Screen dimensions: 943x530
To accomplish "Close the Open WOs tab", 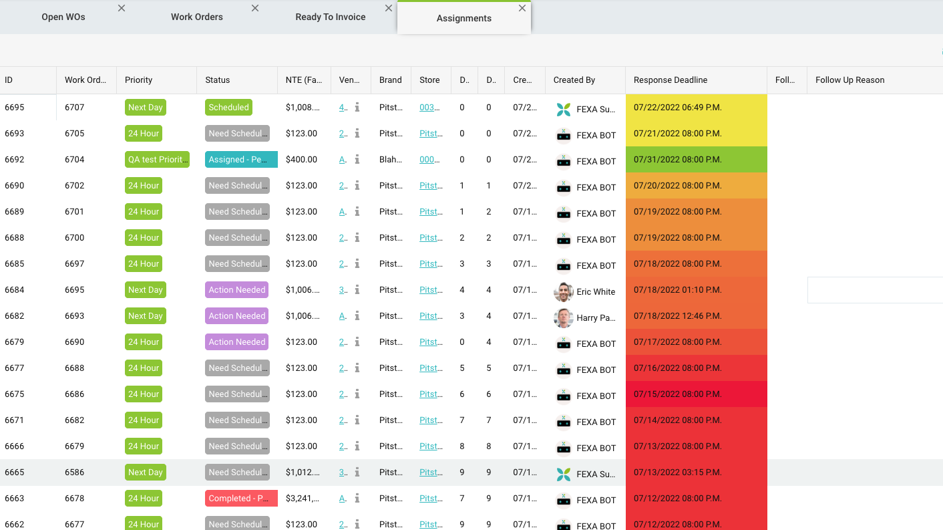I will 122,8.
